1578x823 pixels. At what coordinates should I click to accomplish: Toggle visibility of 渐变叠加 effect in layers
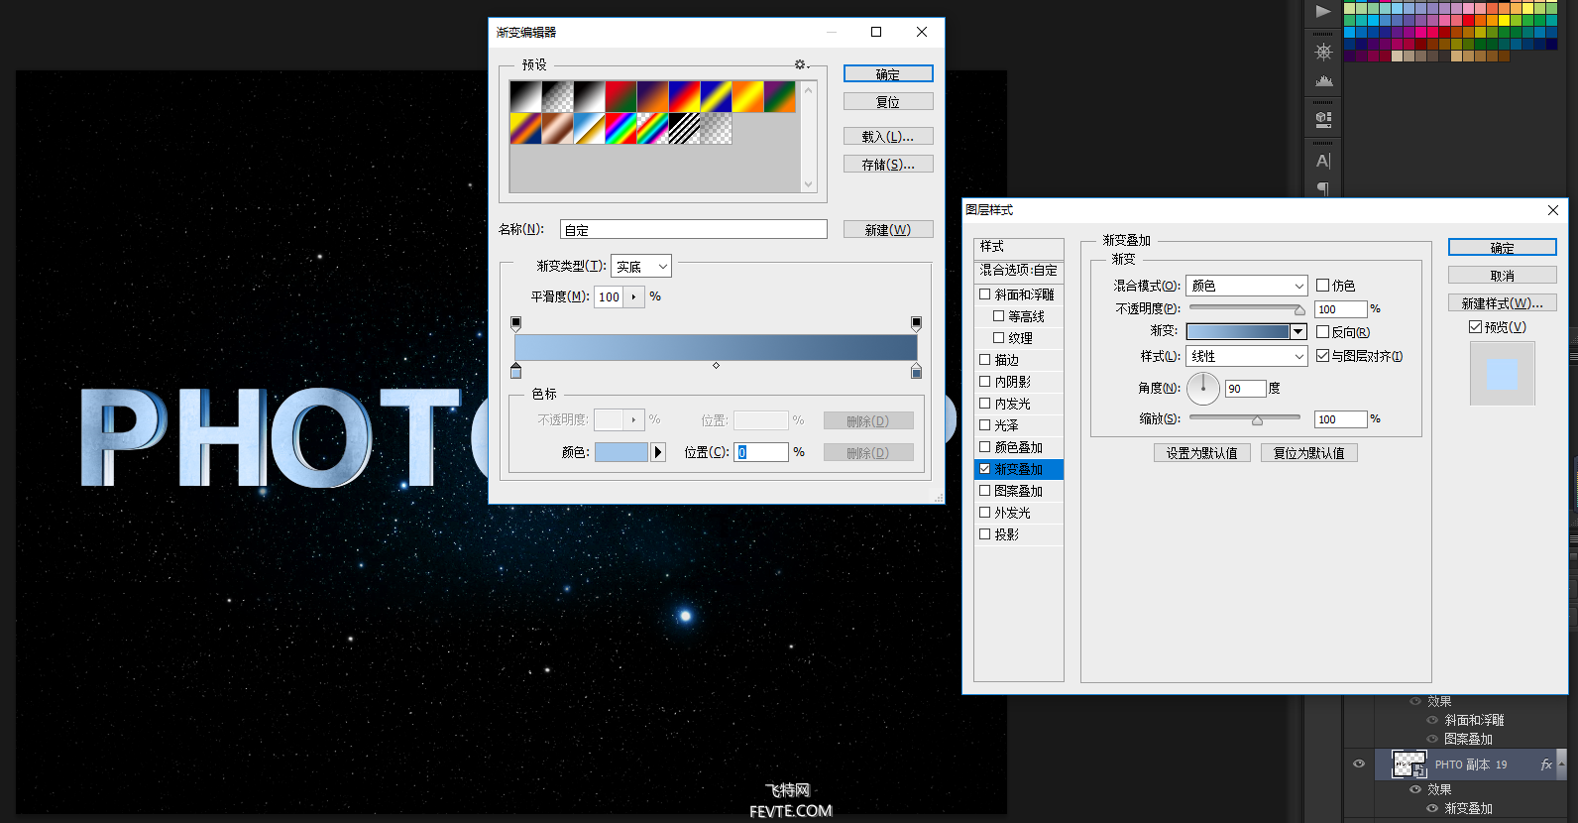coord(1431,808)
